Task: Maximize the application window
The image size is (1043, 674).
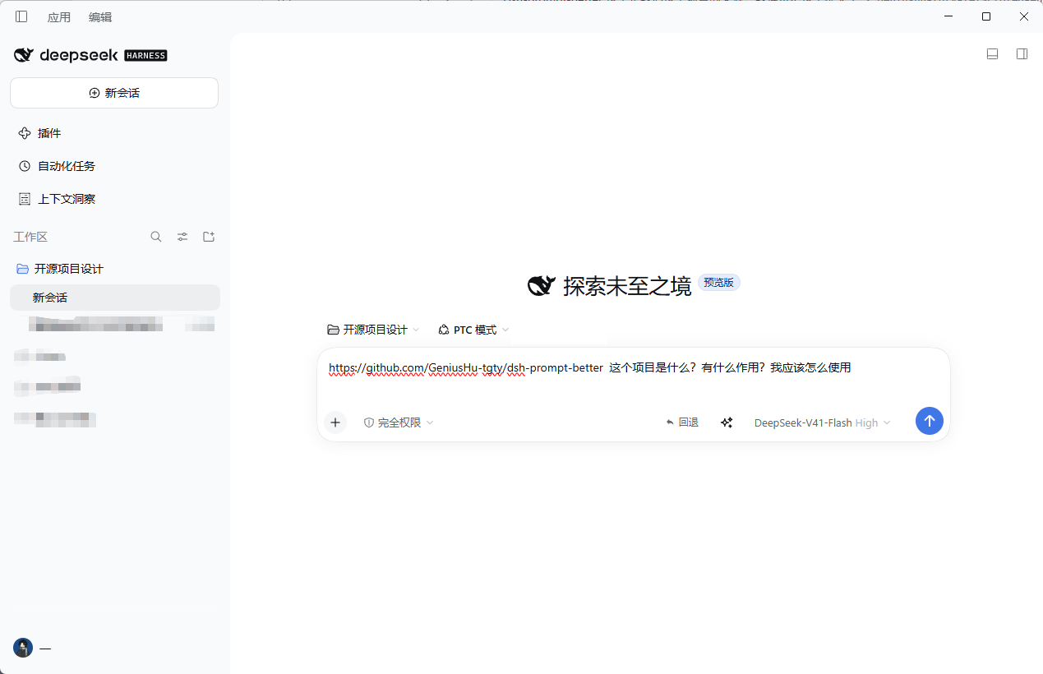Action: point(986,16)
